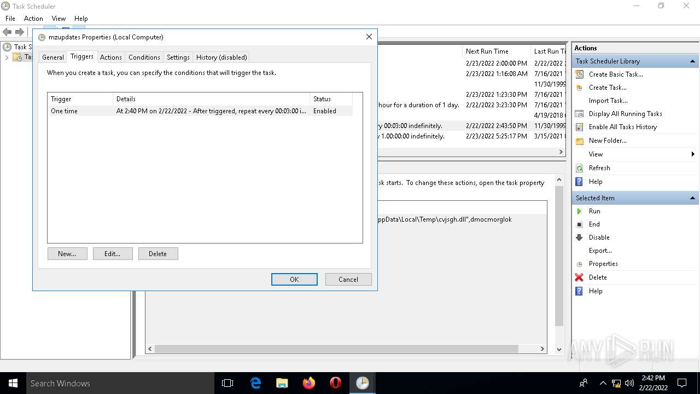Click the Help icon under Task Scheduler Library

coord(579,182)
